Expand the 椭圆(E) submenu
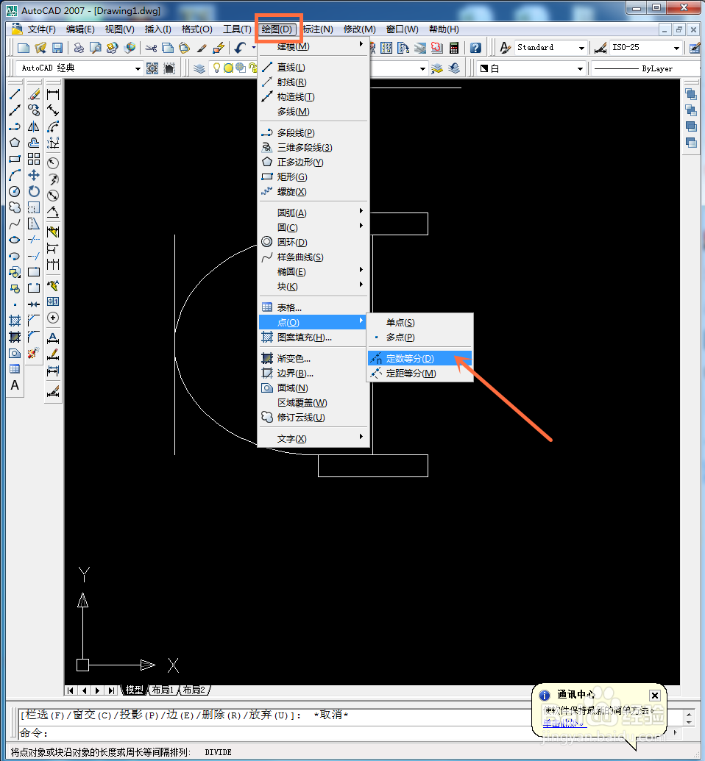The width and height of the screenshot is (705, 761). click(313, 272)
